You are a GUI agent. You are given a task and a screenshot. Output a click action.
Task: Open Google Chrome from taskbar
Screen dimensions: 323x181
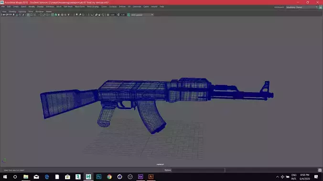click(109, 177)
